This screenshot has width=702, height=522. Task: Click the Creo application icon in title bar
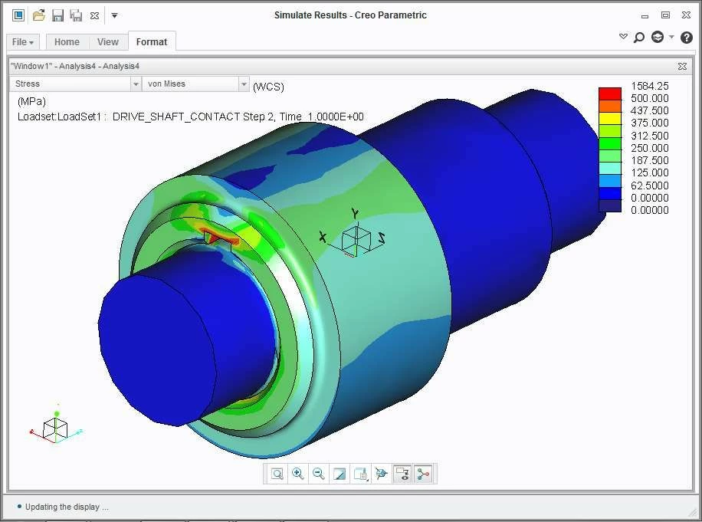tap(18, 15)
